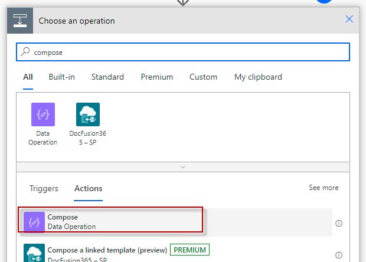Select the Data Operation connector icon
This screenshot has height=262, width=366.
tap(43, 114)
